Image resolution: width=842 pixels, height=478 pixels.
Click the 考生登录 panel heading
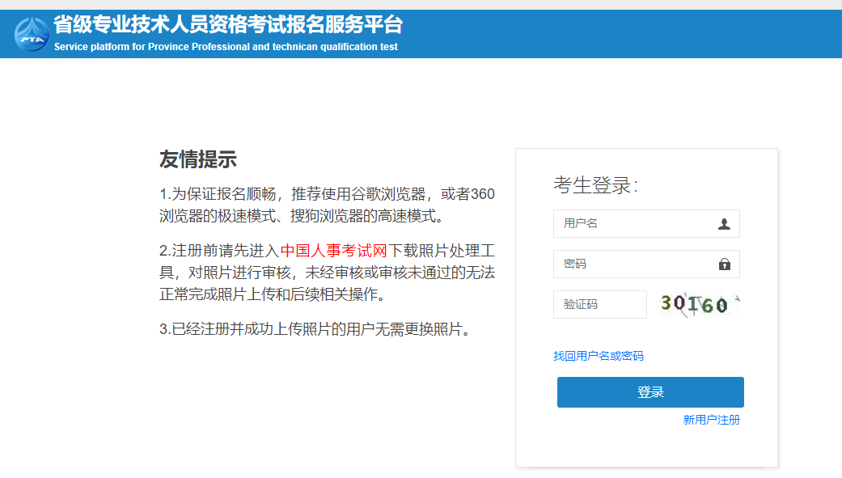point(594,182)
